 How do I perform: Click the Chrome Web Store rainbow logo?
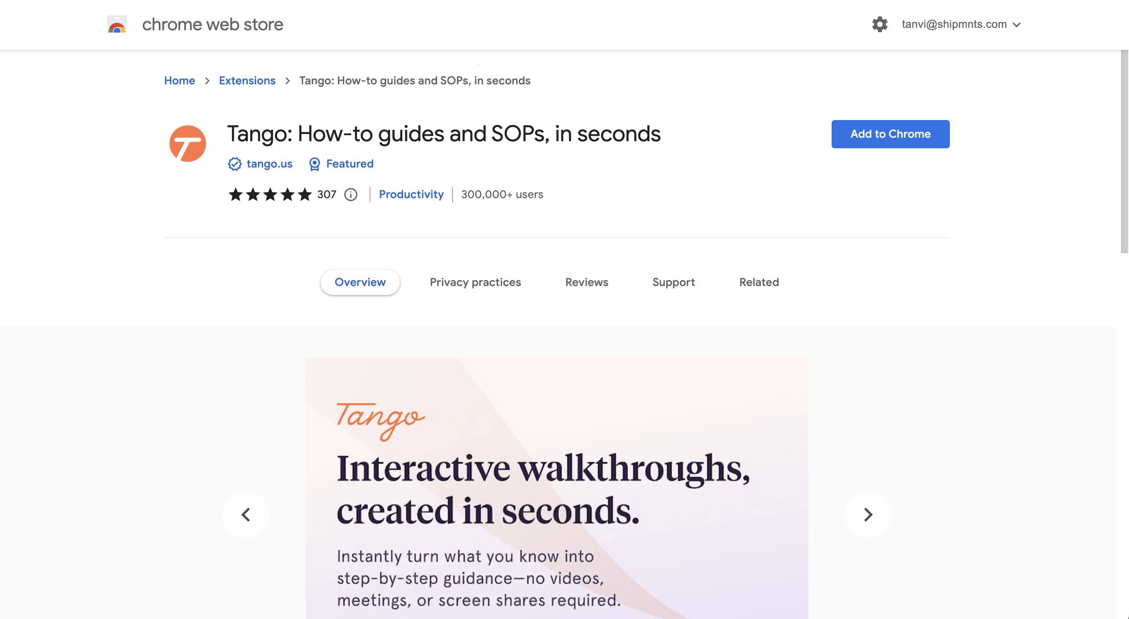coord(117,24)
